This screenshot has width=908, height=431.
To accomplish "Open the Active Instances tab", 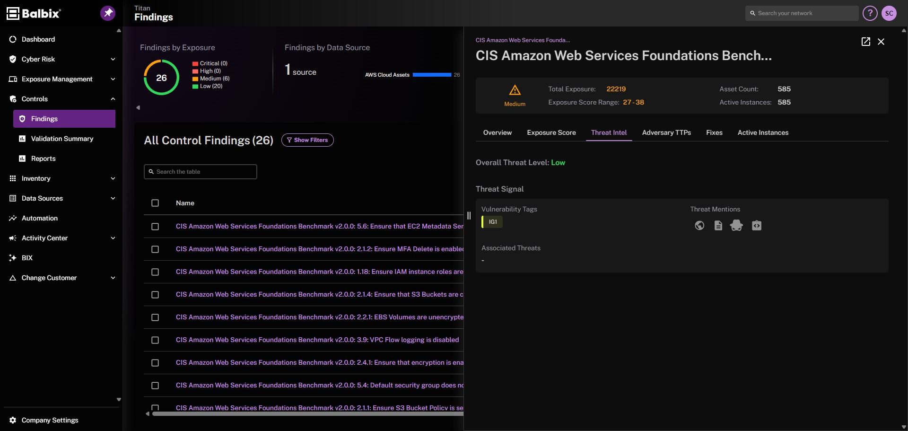I will coord(763,132).
